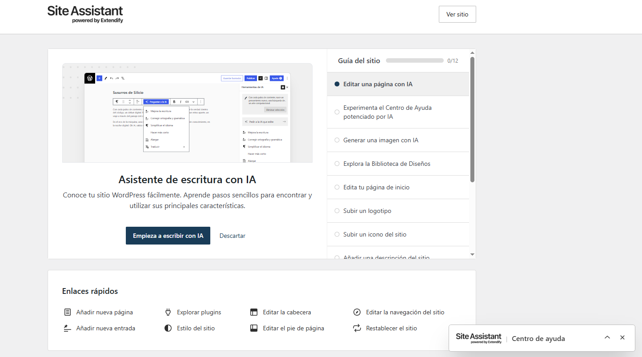Open Explorar plugins link
The width and height of the screenshot is (642, 357).
tap(199, 312)
